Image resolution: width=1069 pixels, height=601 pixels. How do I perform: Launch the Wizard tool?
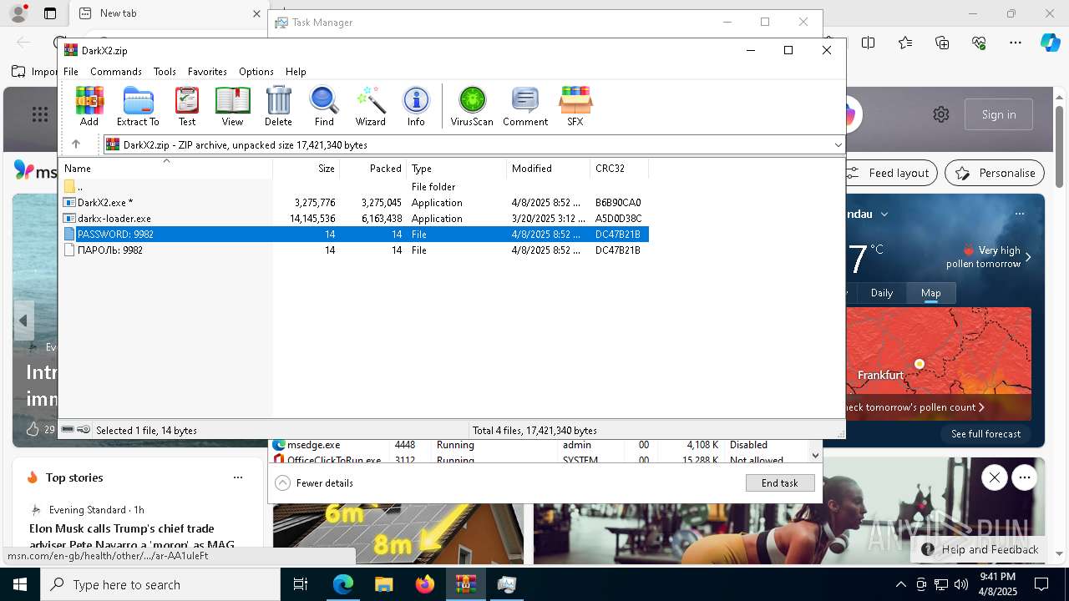coord(370,106)
